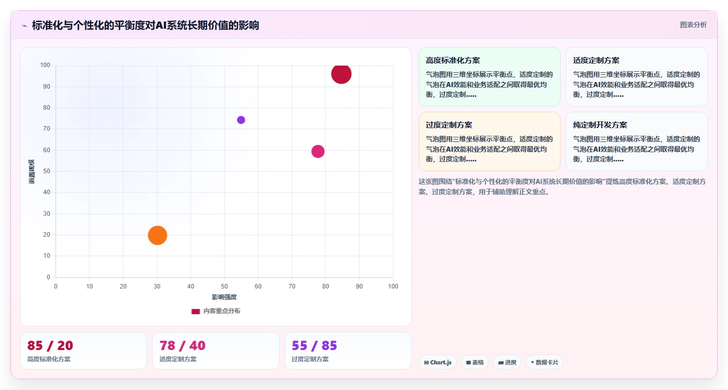Screen dimensions: 728x390
Task: Click the 覆盖规模 y-axis title
Action: click(x=31, y=172)
